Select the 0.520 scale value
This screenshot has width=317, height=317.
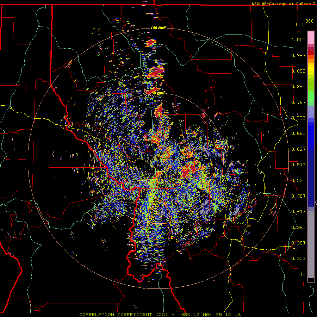click(x=298, y=180)
